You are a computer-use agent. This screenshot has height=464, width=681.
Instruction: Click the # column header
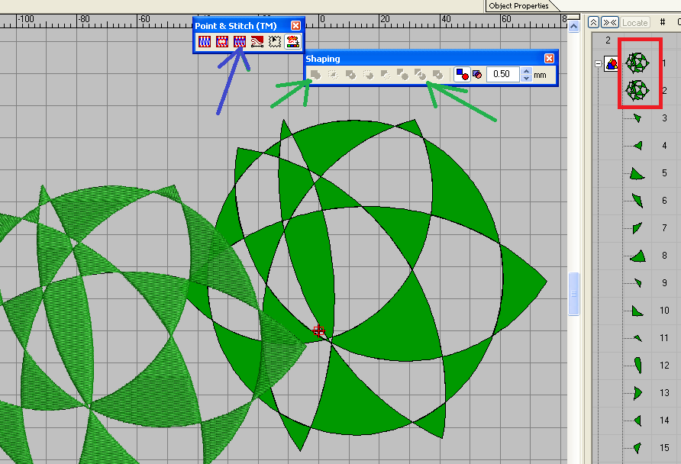(x=663, y=21)
